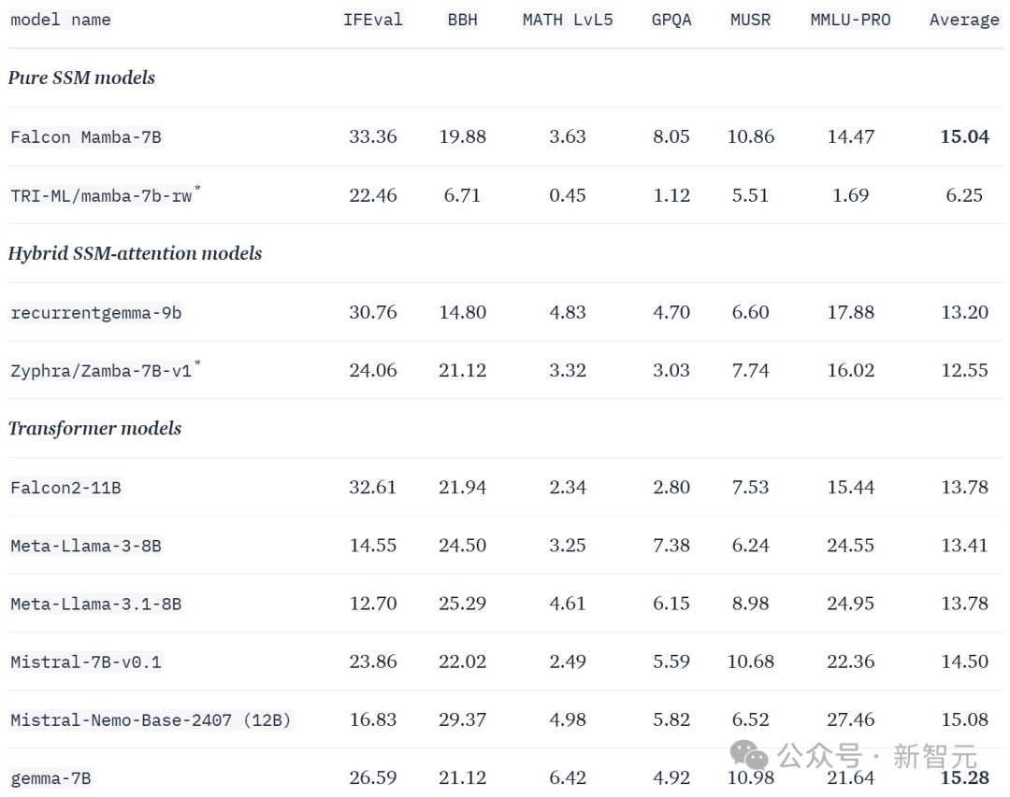Click the bold 15.04 average score
The image size is (1010, 797).
(x=964, y=136)
